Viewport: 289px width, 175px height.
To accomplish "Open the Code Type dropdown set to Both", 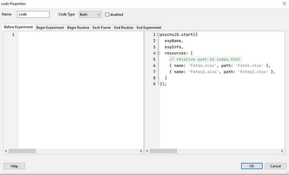I will [x=90, y=14].
